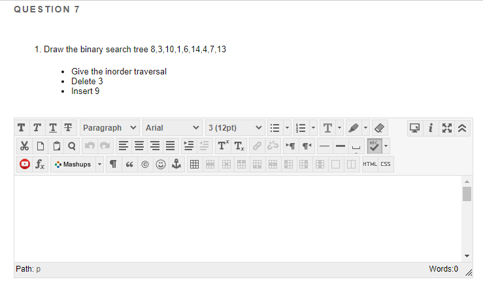This screenshot has width=483, height=288.
Task: Open numbered list style arrow
Action: 313,128
